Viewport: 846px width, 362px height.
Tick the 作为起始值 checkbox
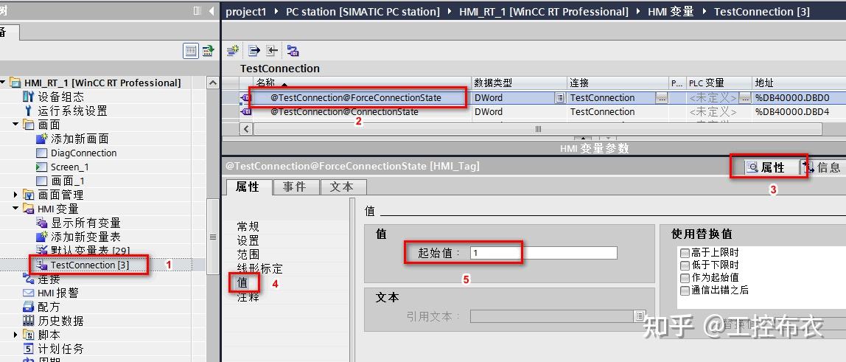point(685,277)
